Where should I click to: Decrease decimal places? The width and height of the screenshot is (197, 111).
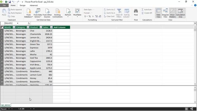[x=100, y=16]
